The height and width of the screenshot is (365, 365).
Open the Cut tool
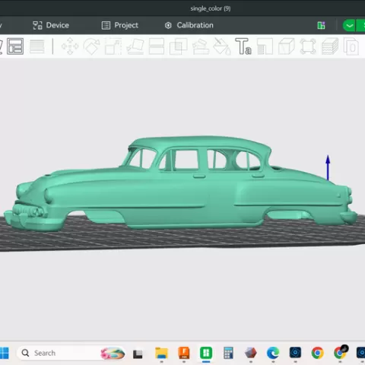tap(157, 46)
